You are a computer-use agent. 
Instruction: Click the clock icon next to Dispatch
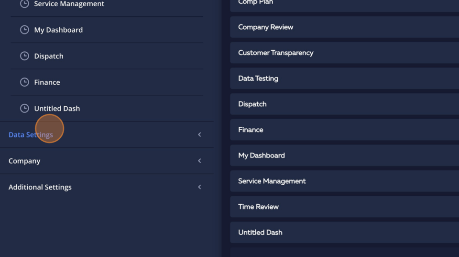pyautogui.click(x=24, y=56)
